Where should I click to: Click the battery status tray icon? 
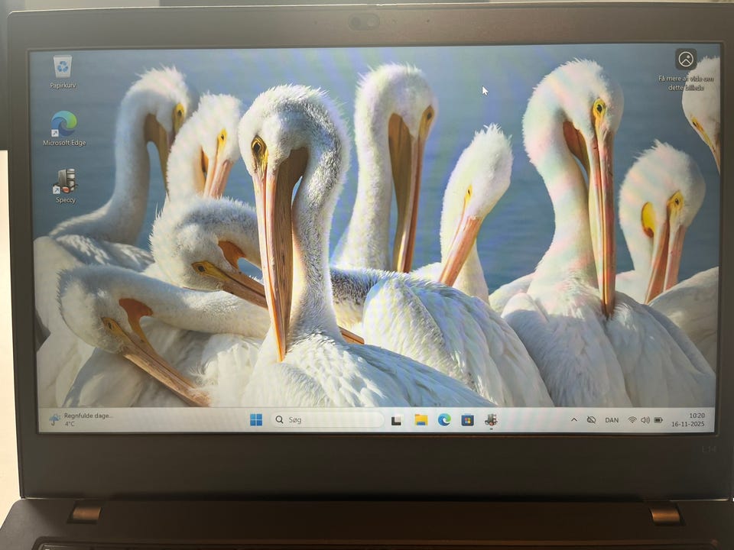(658, 420)
